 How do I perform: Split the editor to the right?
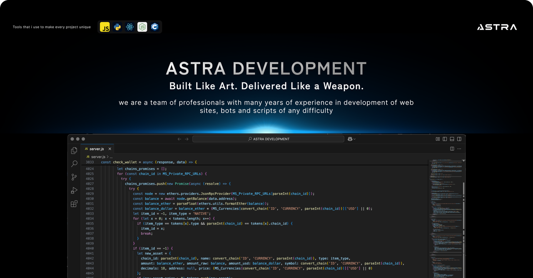pyautogui.click(x=452, y=149)
